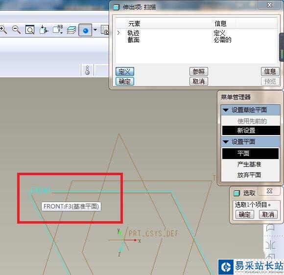This screenshot has height=275, width=284.
Task: Toggle the shaded display style button
Action: tap(85, 30)
